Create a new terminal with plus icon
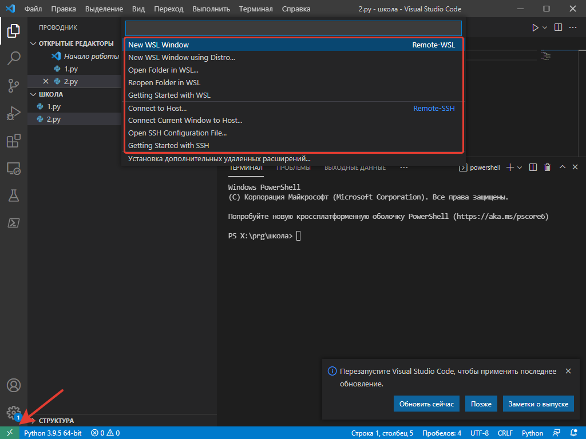Viewport: 586px width, 439px height. [x=510, y=167]
